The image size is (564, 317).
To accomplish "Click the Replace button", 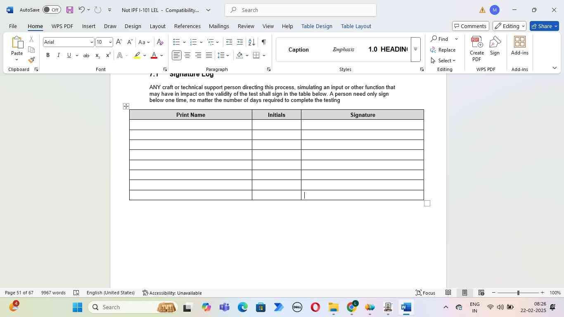I will point(443,50).
